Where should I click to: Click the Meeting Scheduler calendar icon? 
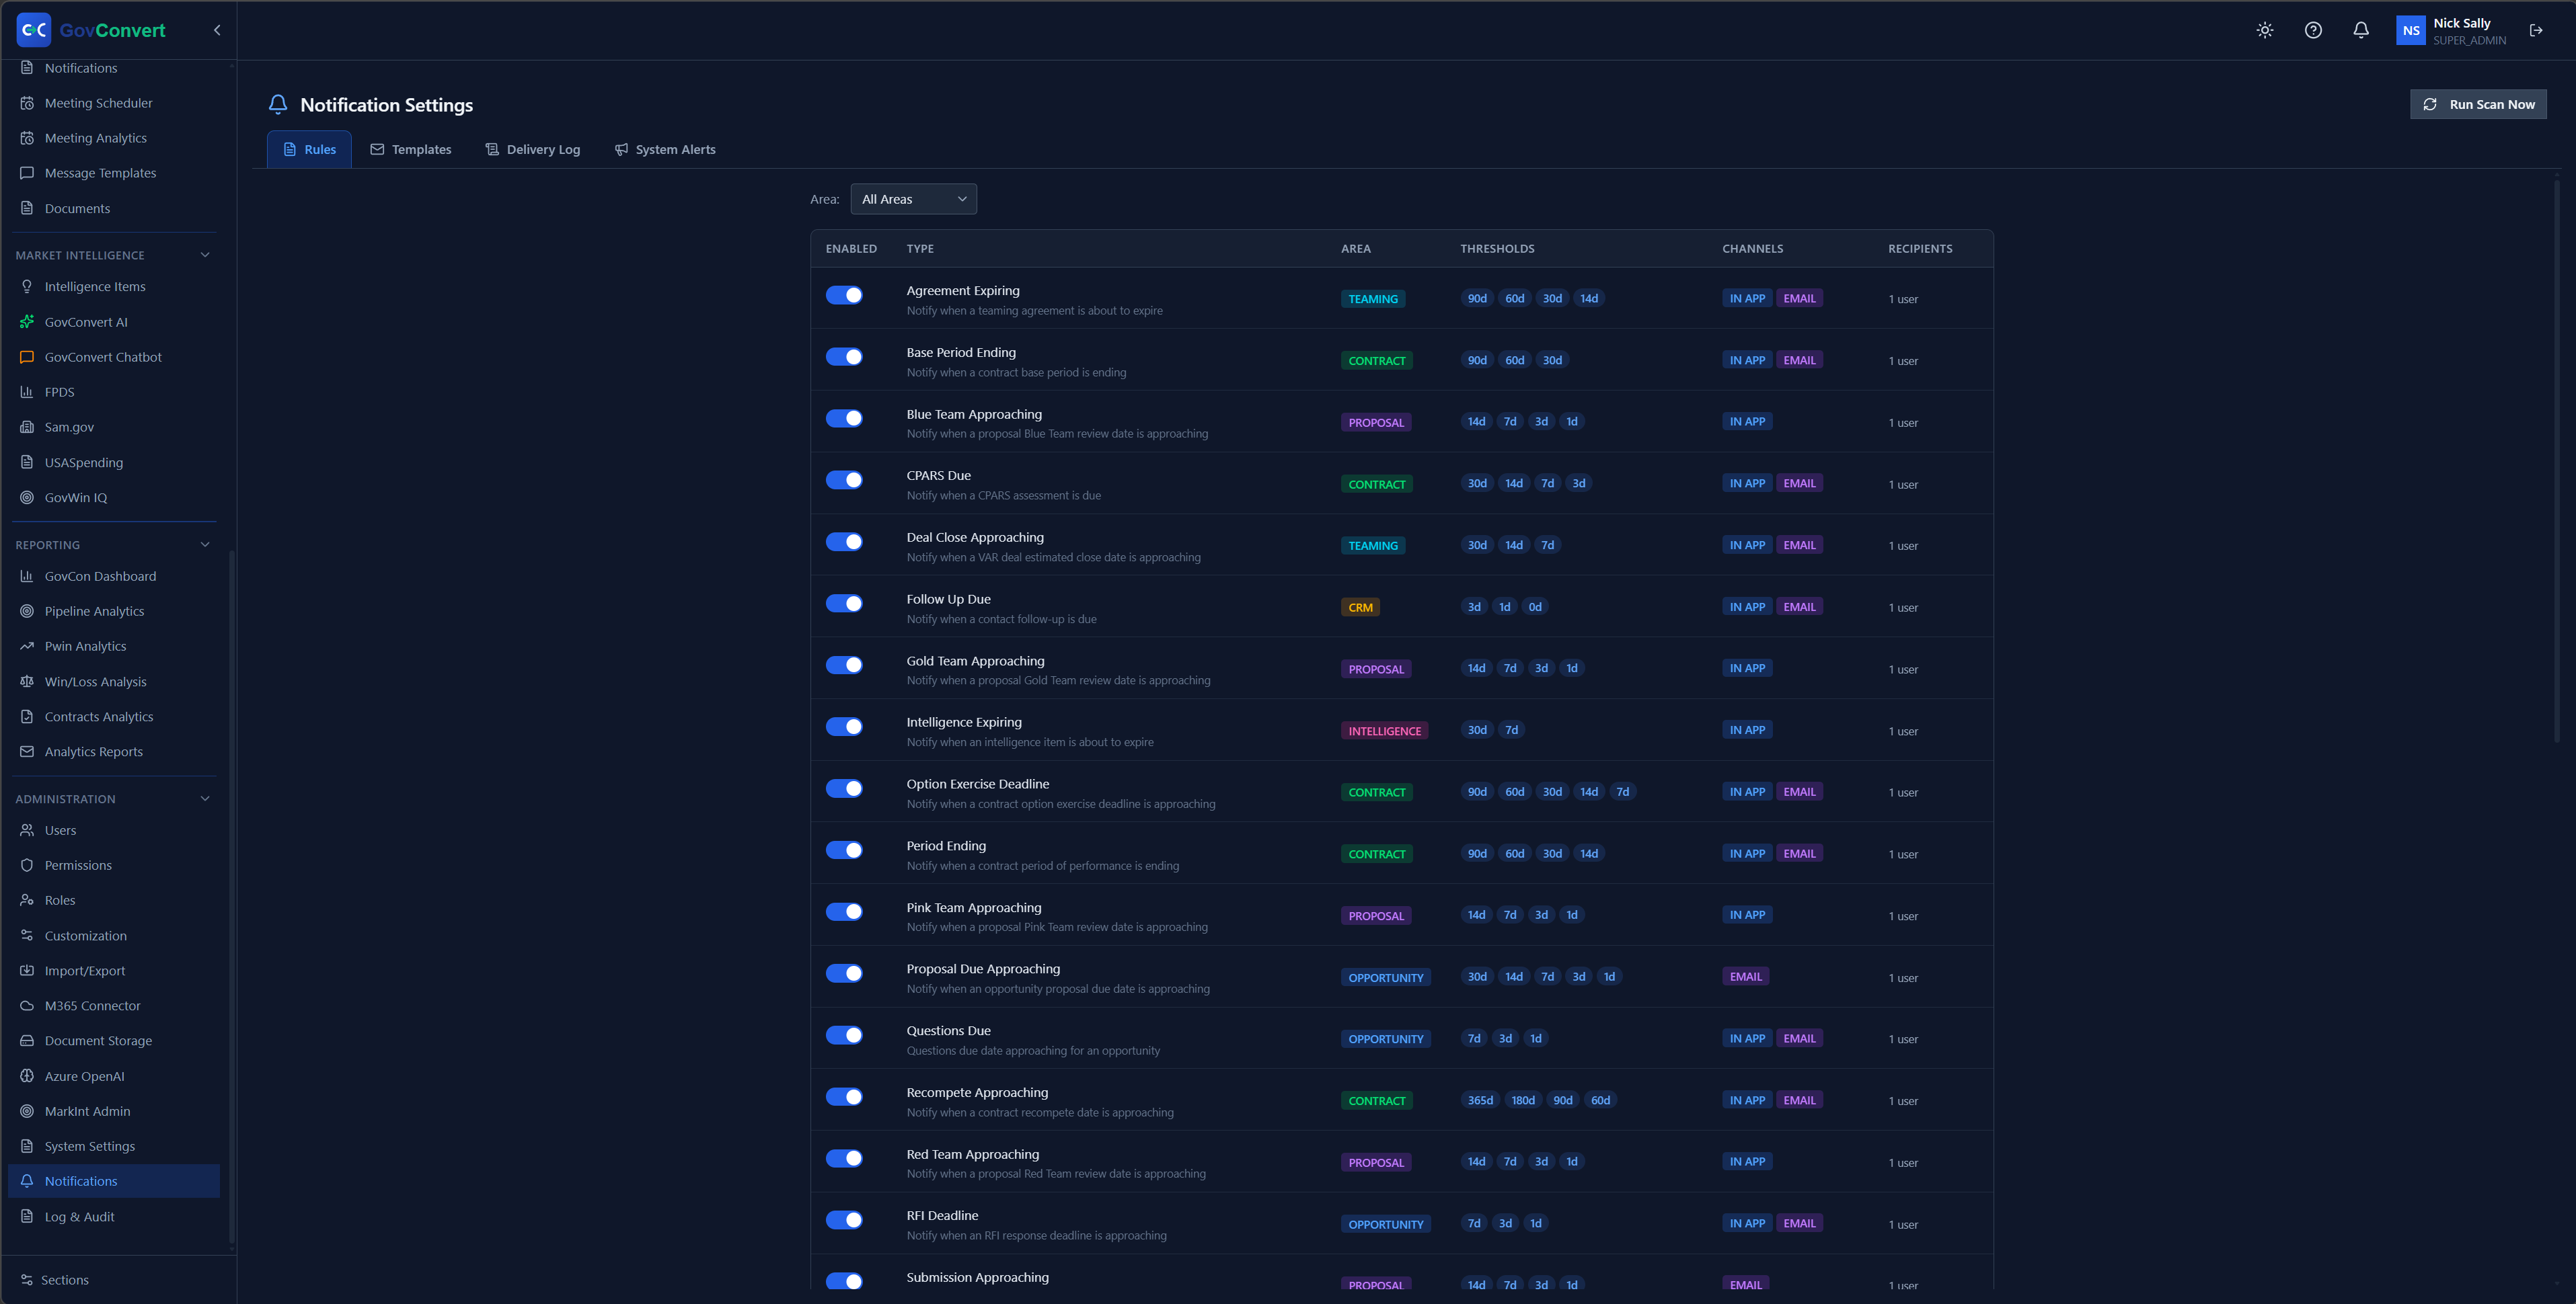[27, 103]
